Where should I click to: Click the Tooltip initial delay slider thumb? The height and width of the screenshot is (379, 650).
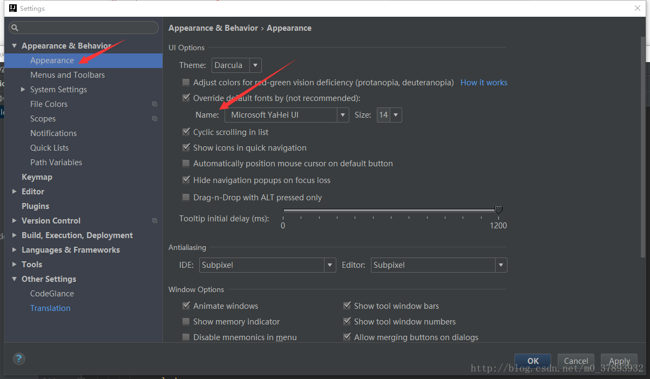click(498, 210)
